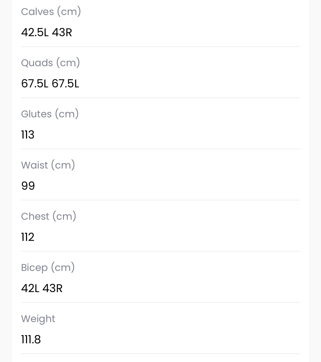321x362 pixels.
Task: Select the Glutes value 113
Action: tap(28, 135)
